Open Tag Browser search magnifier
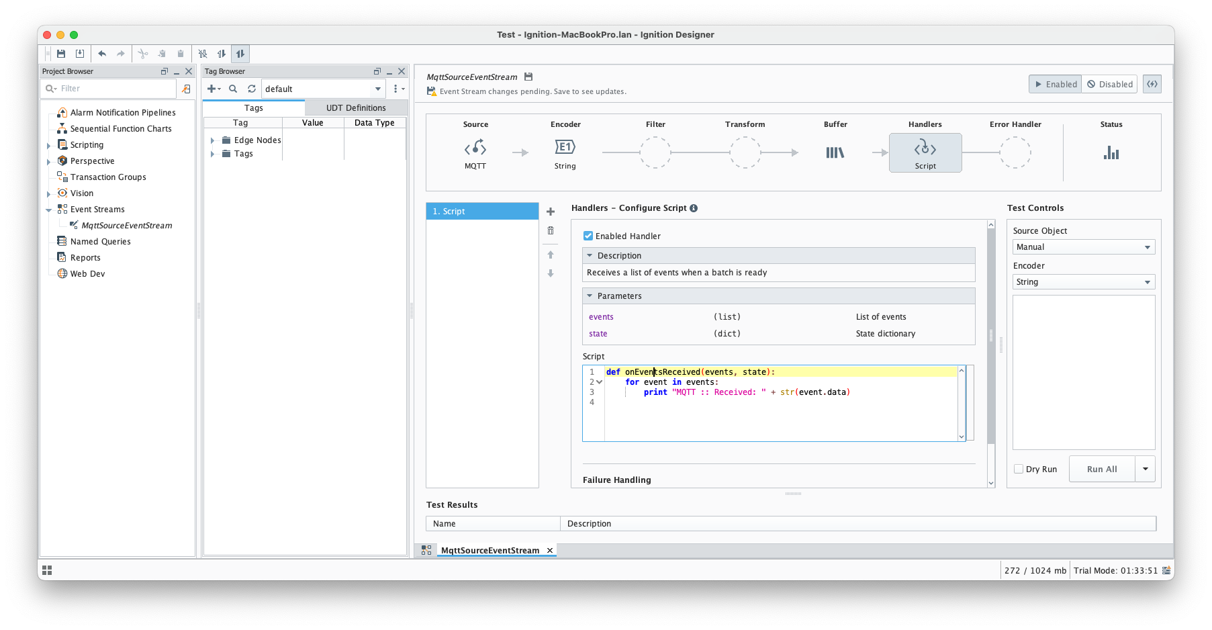Screen dimensions: 1212x630 (x=233, y=89)
